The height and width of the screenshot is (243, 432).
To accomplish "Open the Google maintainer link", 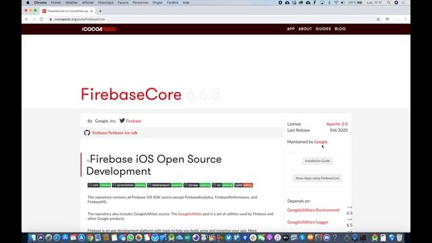I will tap(321, 142).
